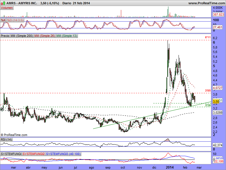Viewport: 226px width, 170px height.
Task: Select the 42,374 RSI value
Action: [x=218, y=145]
